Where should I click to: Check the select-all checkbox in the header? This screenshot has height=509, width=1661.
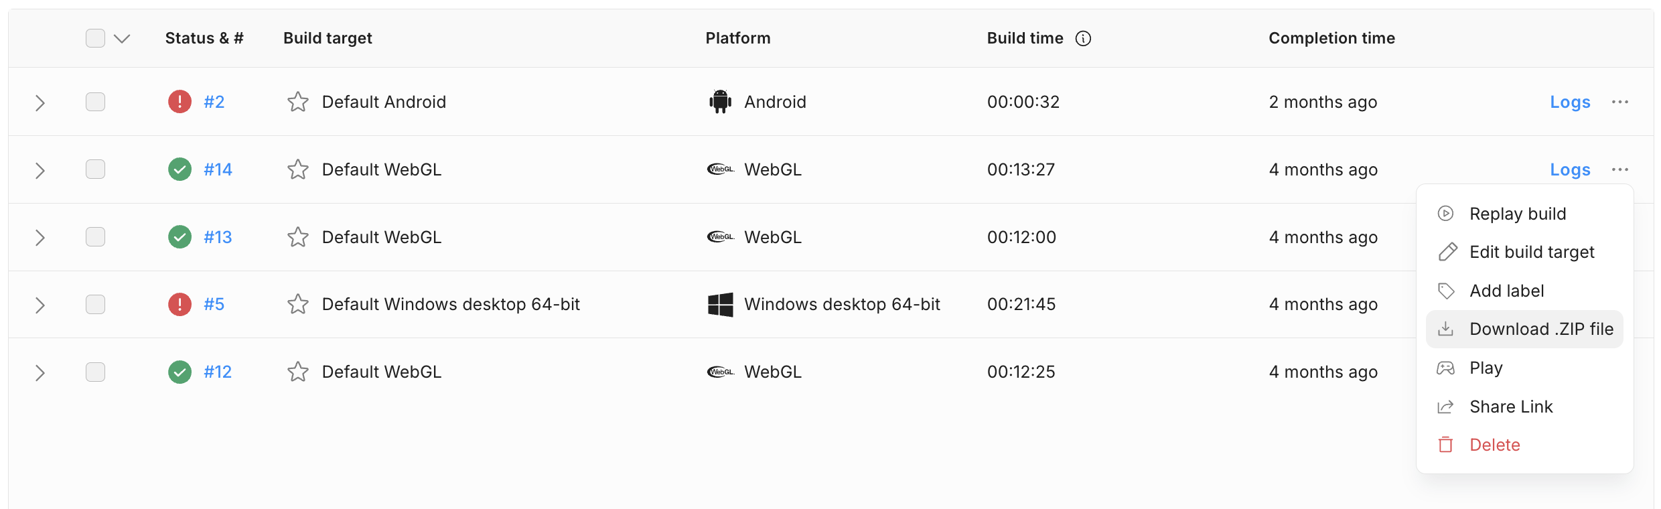coord(95,38)
